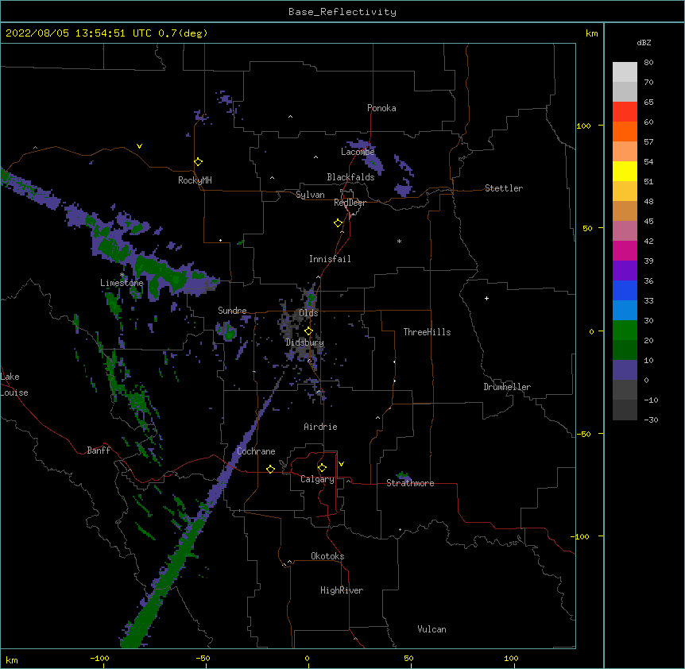The height and width of the screenshot is (669, 685).
Task: Click the Okotoks label
Action: (327, 556)
